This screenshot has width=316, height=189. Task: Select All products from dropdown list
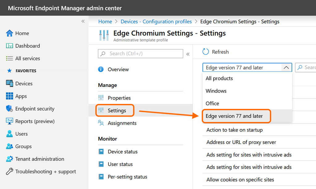click(219, 78)
